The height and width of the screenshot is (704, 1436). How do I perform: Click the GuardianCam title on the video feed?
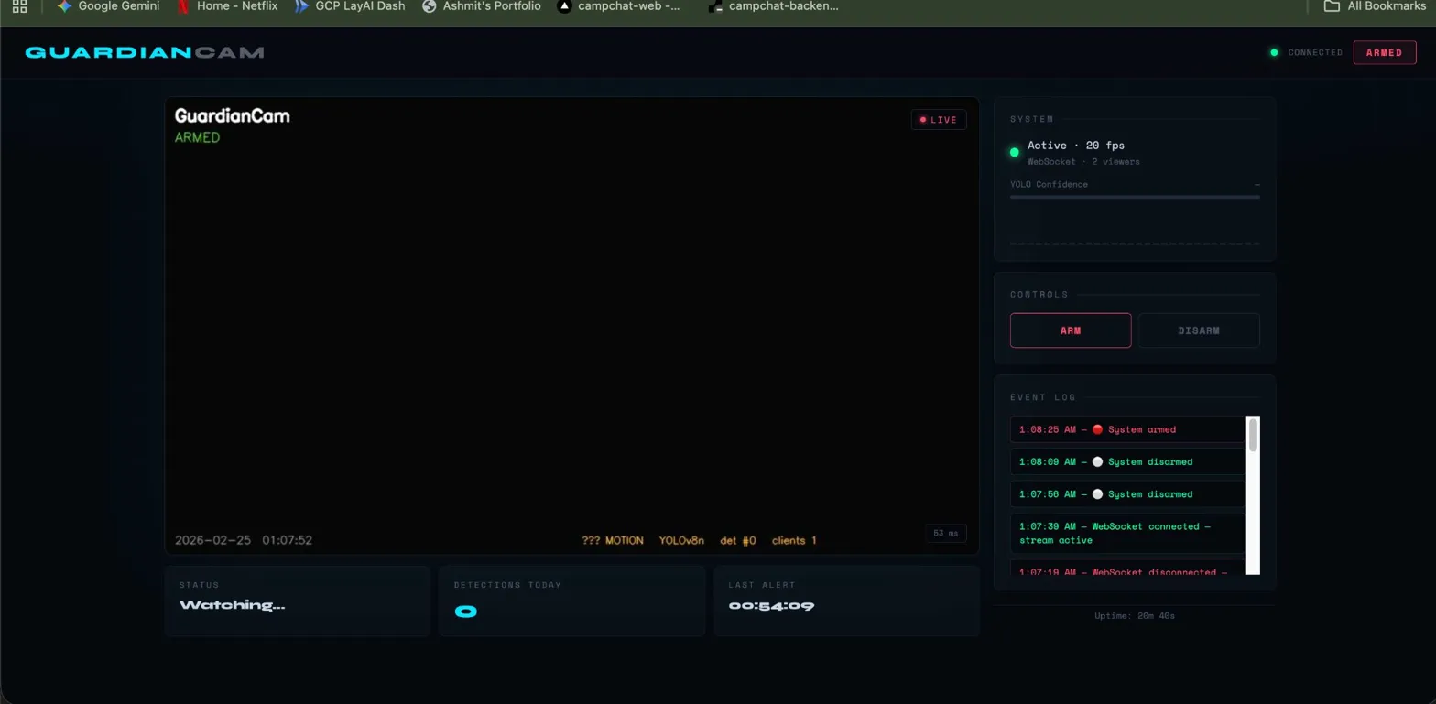pyautogui.click(x=232, y=116)
